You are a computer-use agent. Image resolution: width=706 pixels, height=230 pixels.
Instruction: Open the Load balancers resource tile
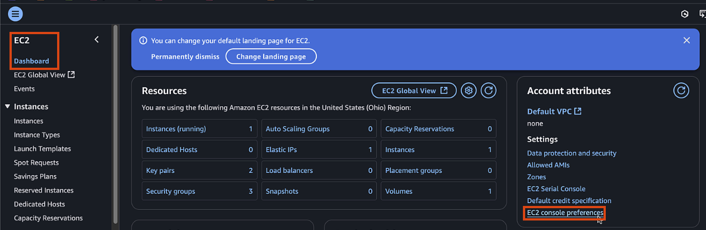(x=319, y=170)
